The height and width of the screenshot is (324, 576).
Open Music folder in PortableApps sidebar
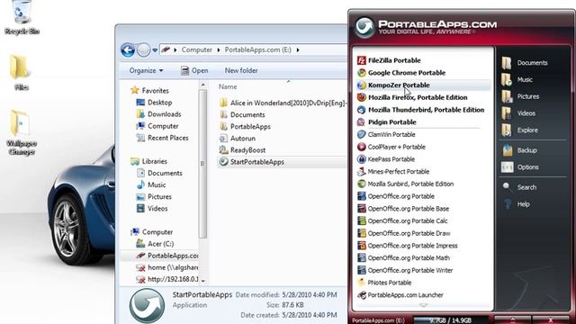tap(517, 80)
